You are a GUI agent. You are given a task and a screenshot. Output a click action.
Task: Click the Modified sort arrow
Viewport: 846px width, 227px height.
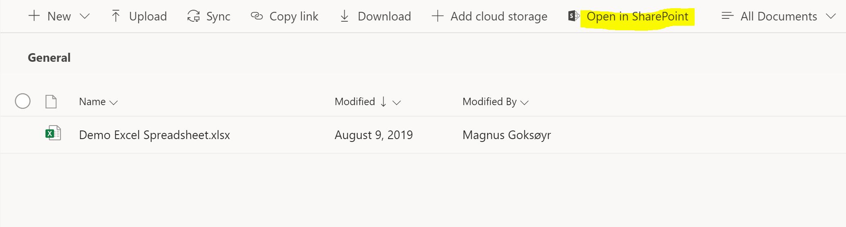point(383,102)
